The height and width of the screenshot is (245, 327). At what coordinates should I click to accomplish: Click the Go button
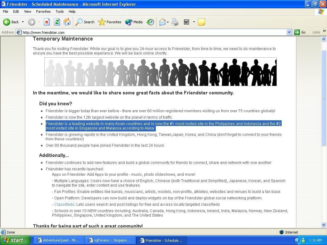click(300, 32)
